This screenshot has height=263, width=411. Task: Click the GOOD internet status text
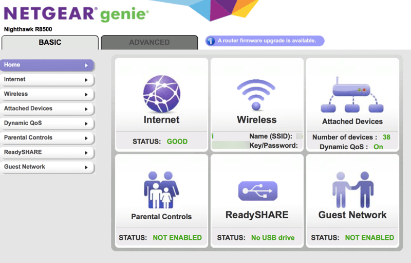[177, 142]
